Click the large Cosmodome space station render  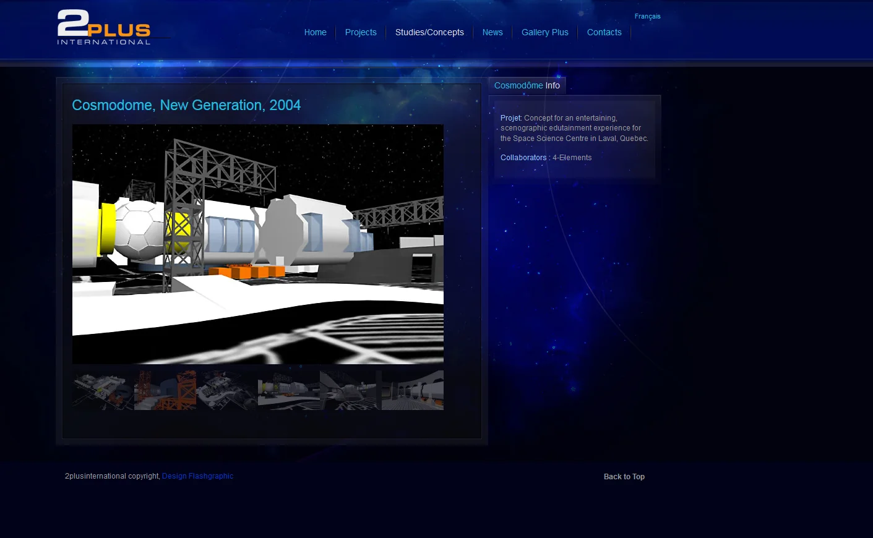(258, 244)
